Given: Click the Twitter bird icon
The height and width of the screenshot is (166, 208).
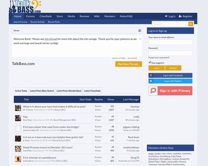Looking at the screenshot, I should 151,81.
